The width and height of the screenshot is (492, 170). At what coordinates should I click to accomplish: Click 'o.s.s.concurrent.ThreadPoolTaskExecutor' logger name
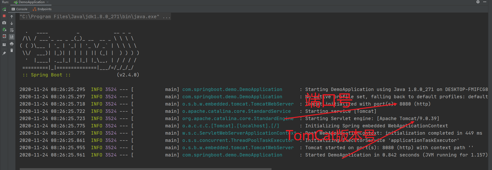tap(238, 140)
